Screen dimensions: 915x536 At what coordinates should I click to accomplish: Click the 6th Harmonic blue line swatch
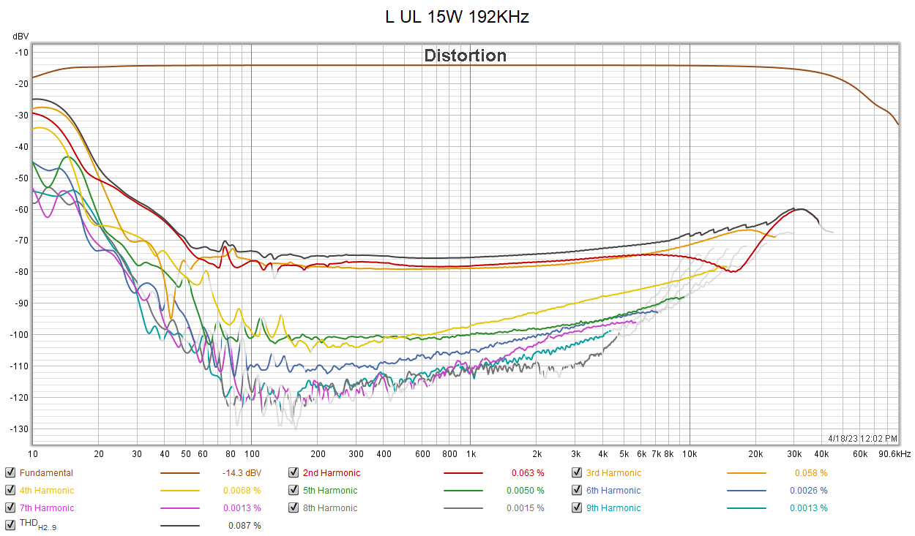747,491
